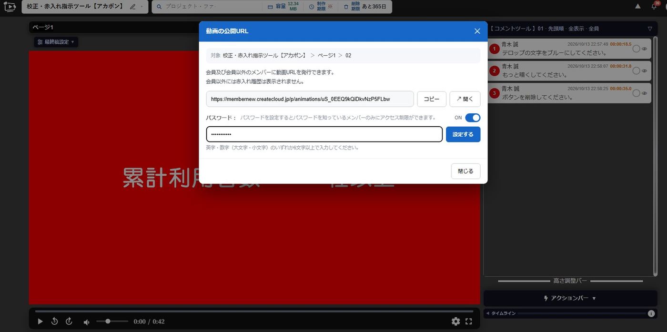Mute the video with speaker icon

coord(86,322)
